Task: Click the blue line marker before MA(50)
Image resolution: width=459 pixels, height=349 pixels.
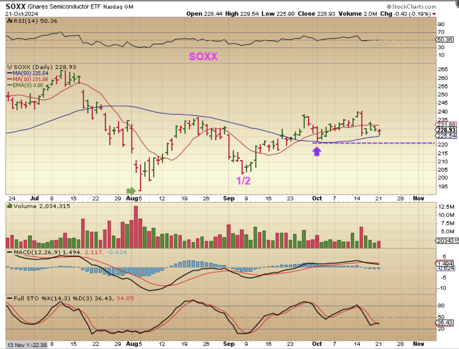Action: click(x=10, y=73)
